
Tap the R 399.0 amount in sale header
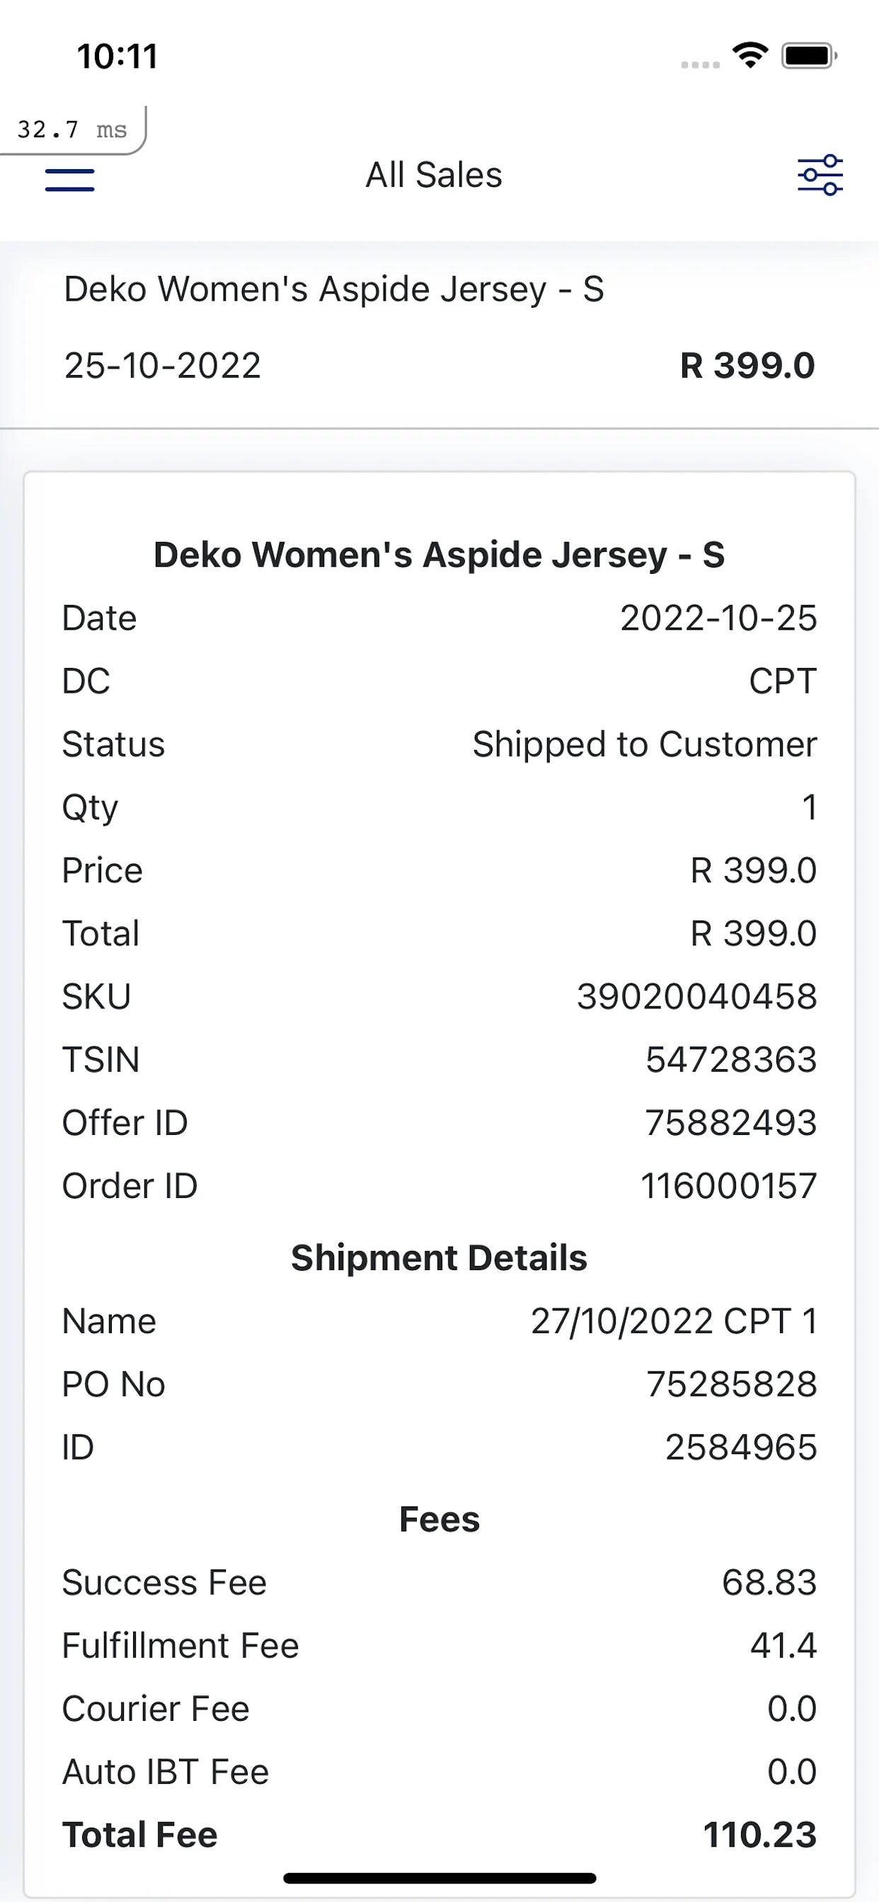[x=747, y=366]
